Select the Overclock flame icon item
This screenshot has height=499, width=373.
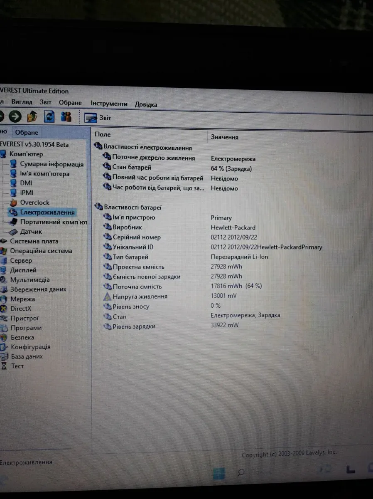[34, 203]
